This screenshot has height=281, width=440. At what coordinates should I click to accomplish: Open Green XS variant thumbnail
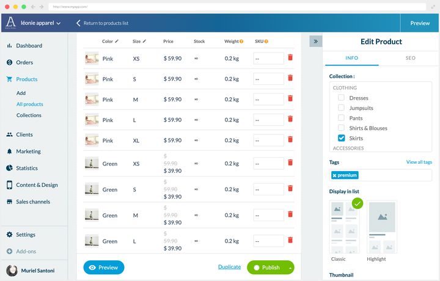(x=92, y=164)
